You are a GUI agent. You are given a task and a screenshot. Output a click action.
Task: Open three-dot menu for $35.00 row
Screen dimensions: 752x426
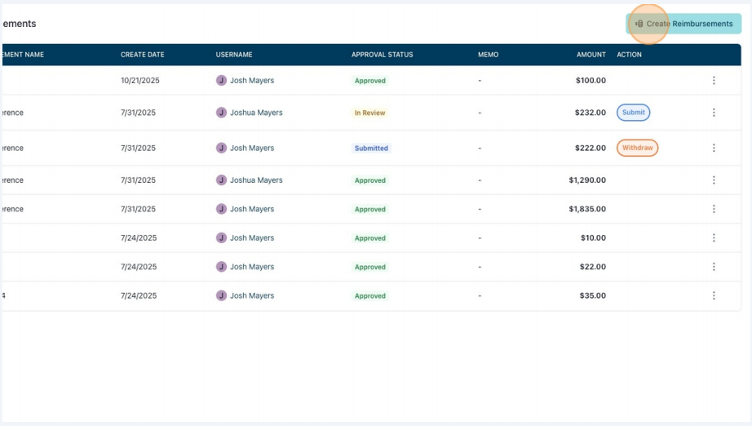tap(714, 295)
